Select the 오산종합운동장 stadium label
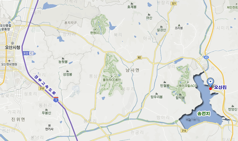Screen dimensions: 238x141 pos(6,27)
